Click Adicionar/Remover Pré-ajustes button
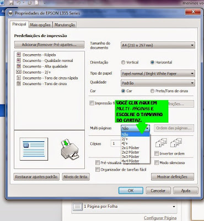This screenshot has height=221, width=204. click(x=49, y=45)
